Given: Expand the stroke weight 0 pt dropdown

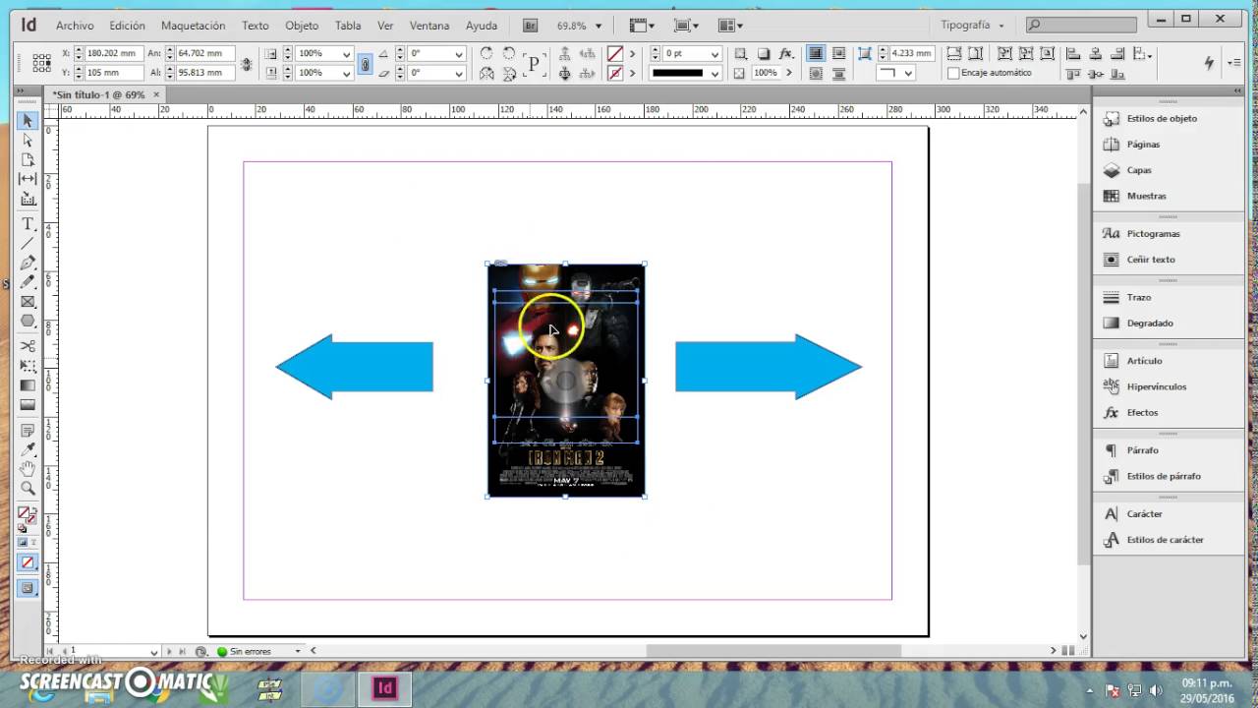Looking at the screenshot, I should pyautogui.click(x=715, y=54).
